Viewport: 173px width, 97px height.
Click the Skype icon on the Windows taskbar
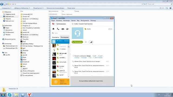(10, 95)
